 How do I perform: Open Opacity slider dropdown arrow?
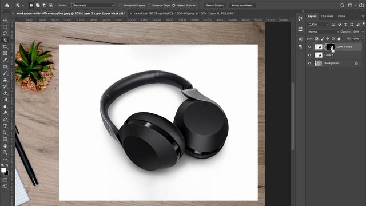363,32
